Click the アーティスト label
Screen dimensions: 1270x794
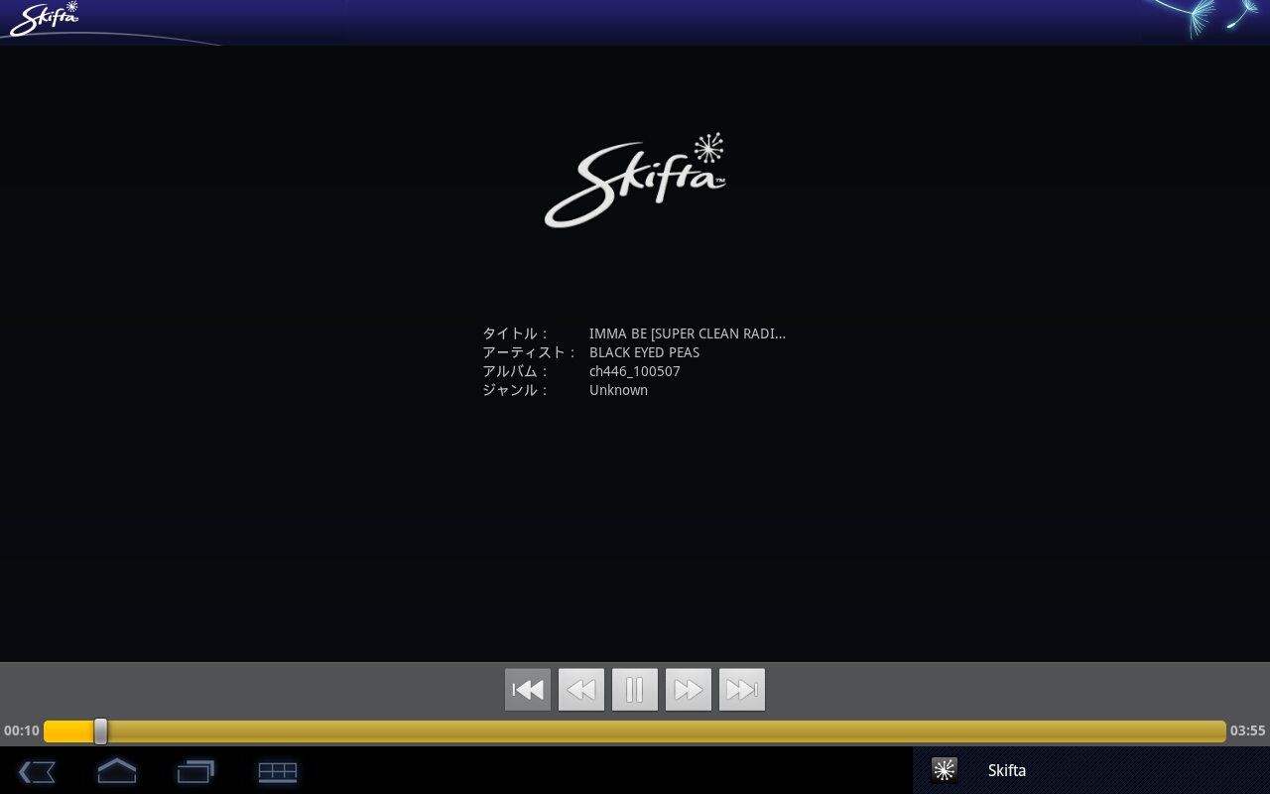click(530, 352)
